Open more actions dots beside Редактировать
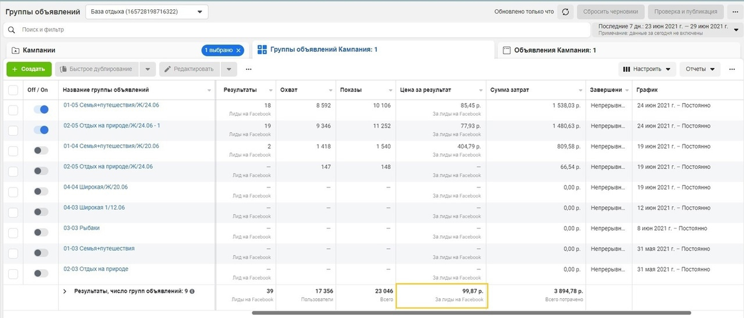This screenshot has width=744, height=318. point(249,69)
